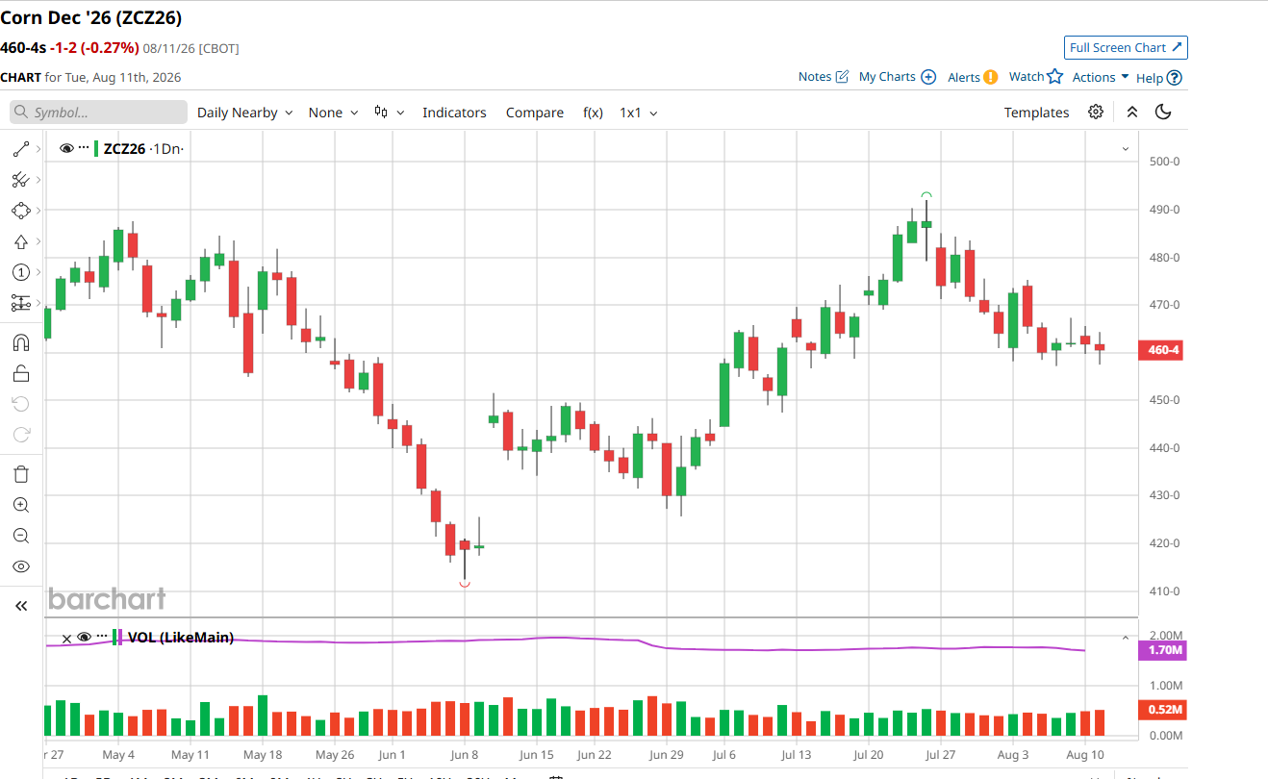
Task: Open chart settings gear
Action: click(1096, 112)
